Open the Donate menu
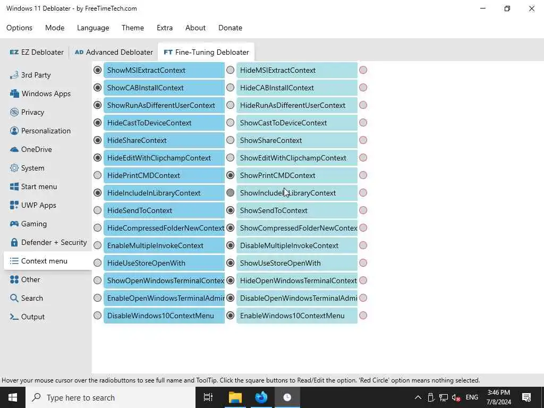 (231, 28)
